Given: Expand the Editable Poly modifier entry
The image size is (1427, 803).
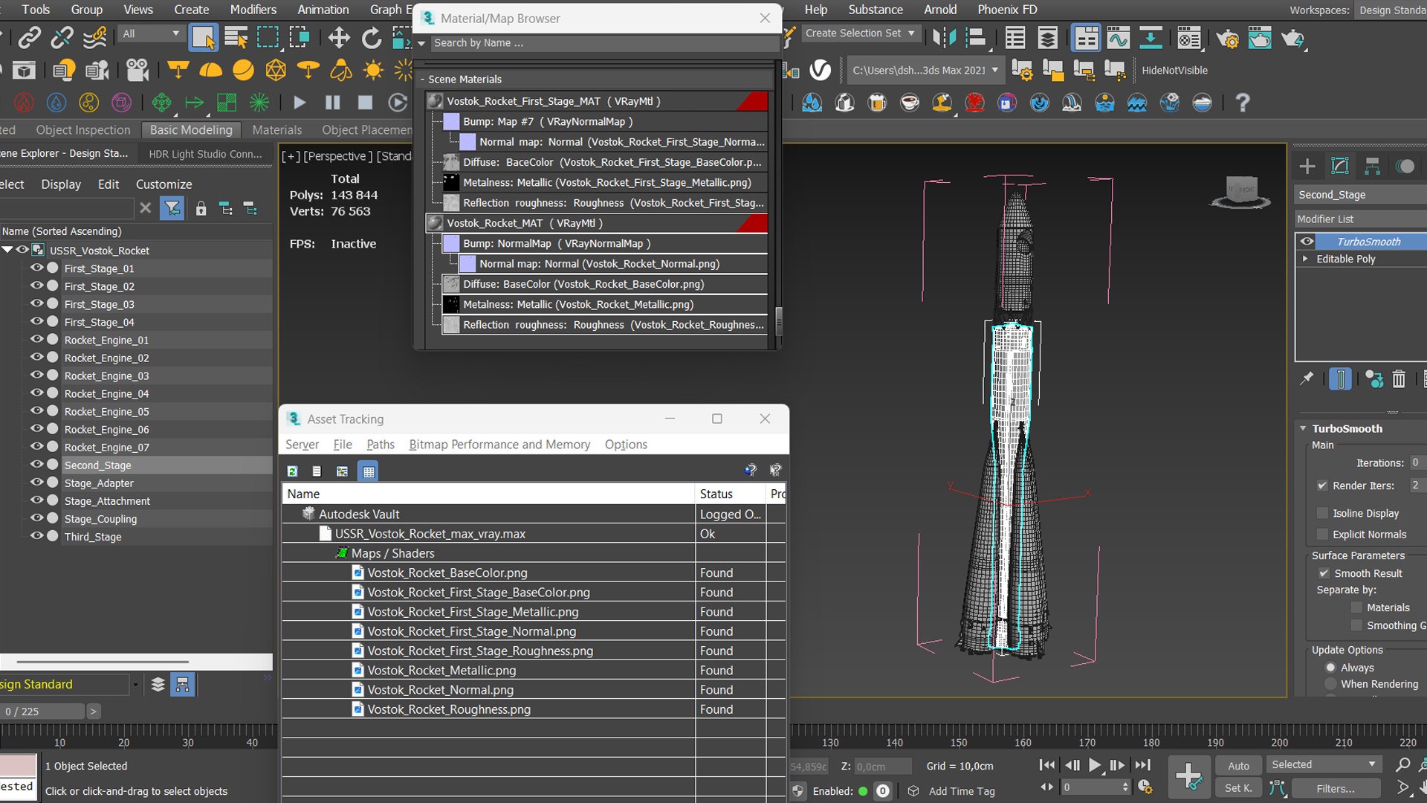Looking at the screenshot, I should coord(1305,259).
